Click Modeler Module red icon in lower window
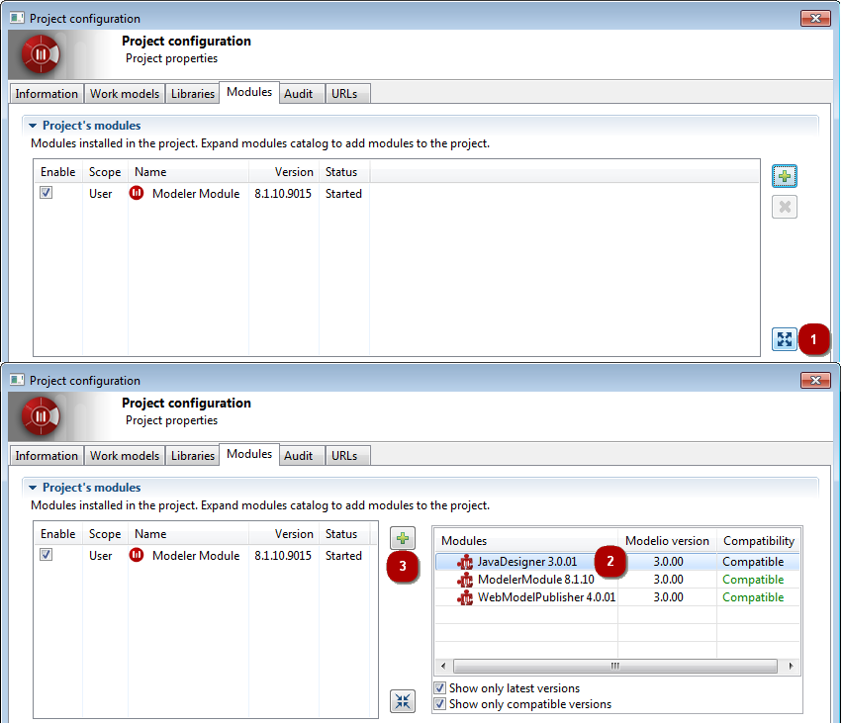Viewport: 843px width, 725px height. (137, 555)
